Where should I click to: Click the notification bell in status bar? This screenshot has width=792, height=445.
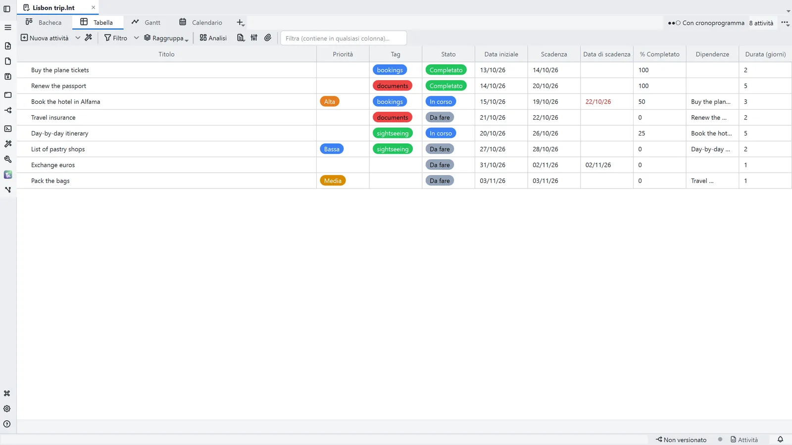[780, 440]
